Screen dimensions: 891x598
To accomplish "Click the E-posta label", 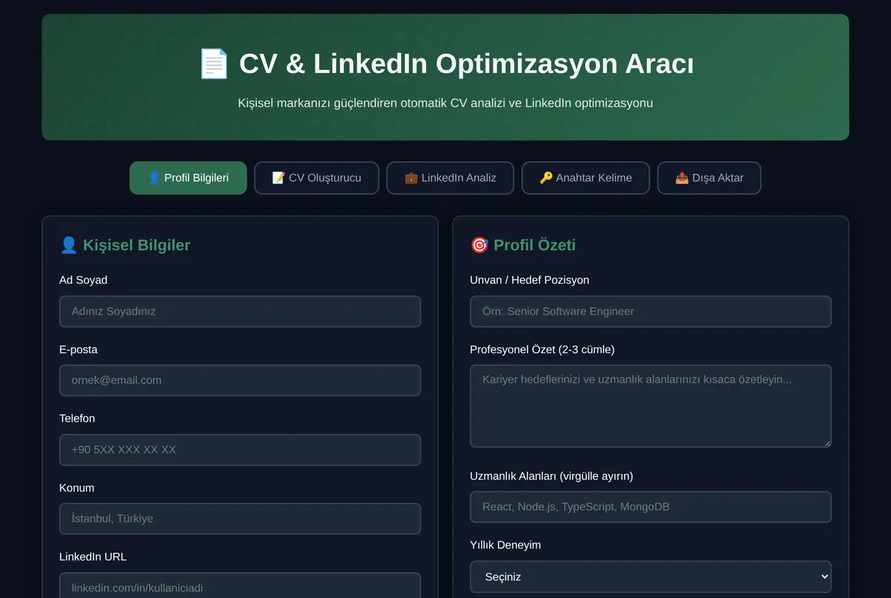I will pos(79,349).
